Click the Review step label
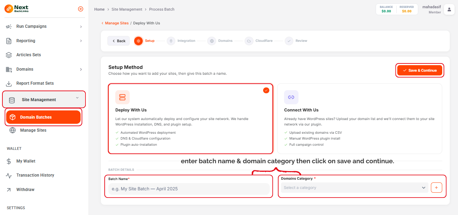The height and width of the screenshot is (215, 458). [302, 41]
